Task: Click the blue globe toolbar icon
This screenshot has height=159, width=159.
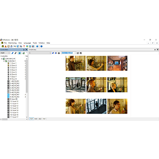Action: [37, 47]
